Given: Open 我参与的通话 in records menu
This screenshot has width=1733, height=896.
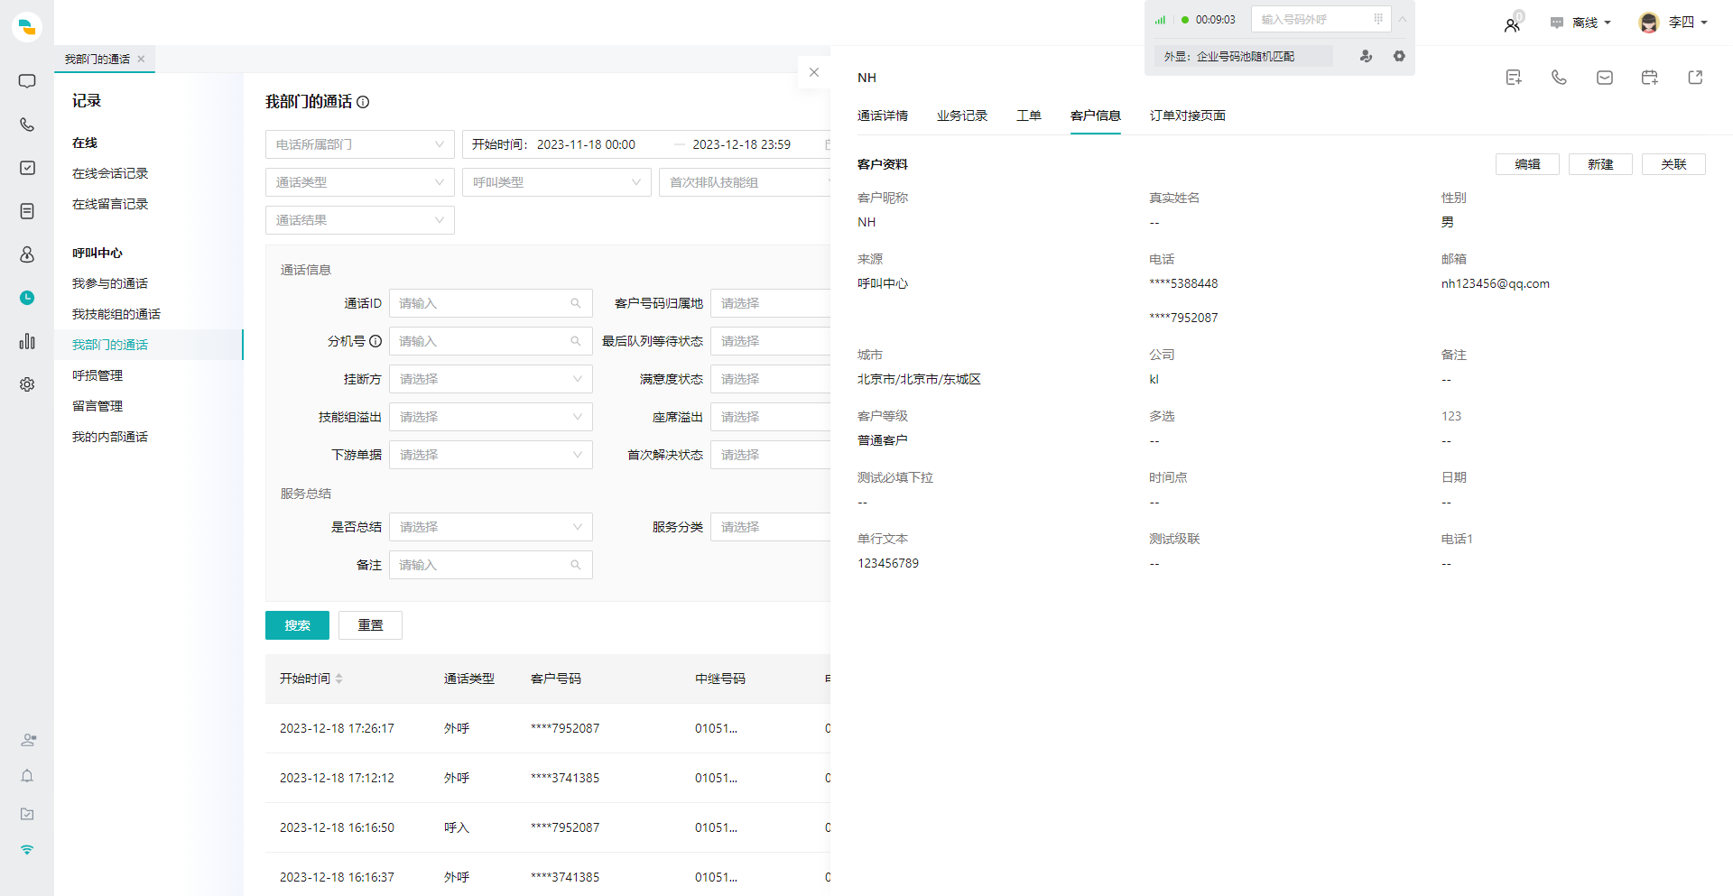Looking at the screenshot, I should pos(110,283).
